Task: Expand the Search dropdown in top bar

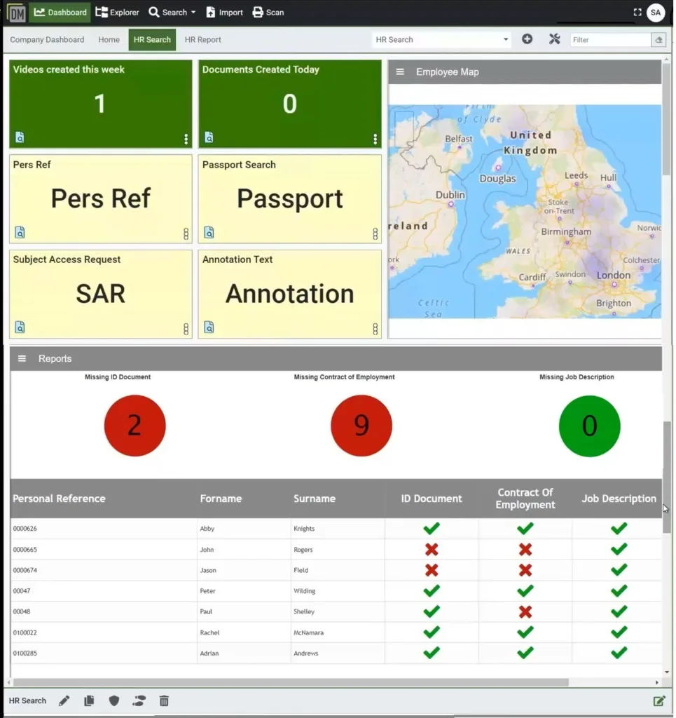Action: point(172,13)
